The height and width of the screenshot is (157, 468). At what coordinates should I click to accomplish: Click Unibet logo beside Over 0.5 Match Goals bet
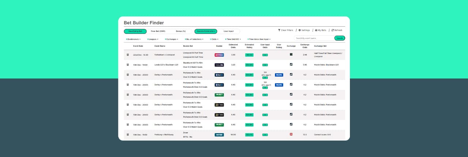pyautogui.click(x=219, y=125)
